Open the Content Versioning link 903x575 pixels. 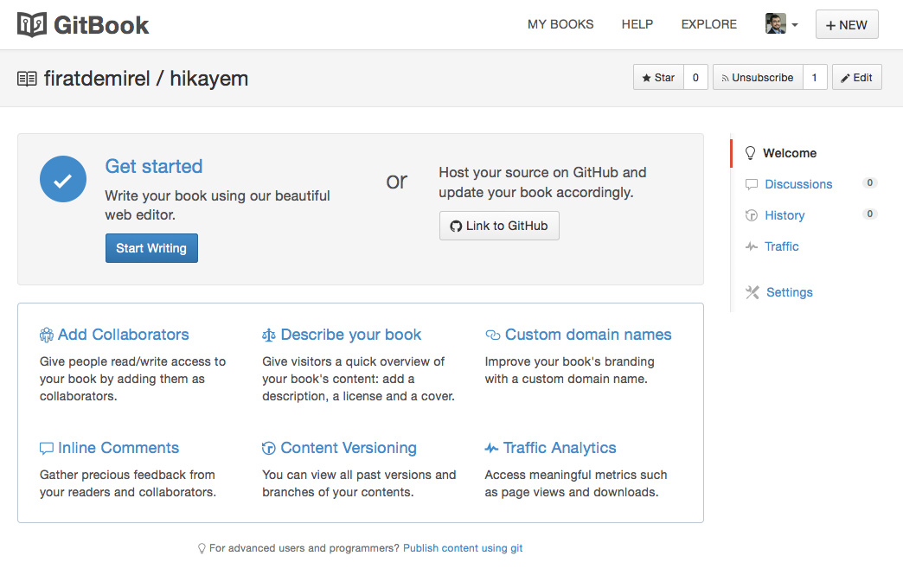coord(349,448)
